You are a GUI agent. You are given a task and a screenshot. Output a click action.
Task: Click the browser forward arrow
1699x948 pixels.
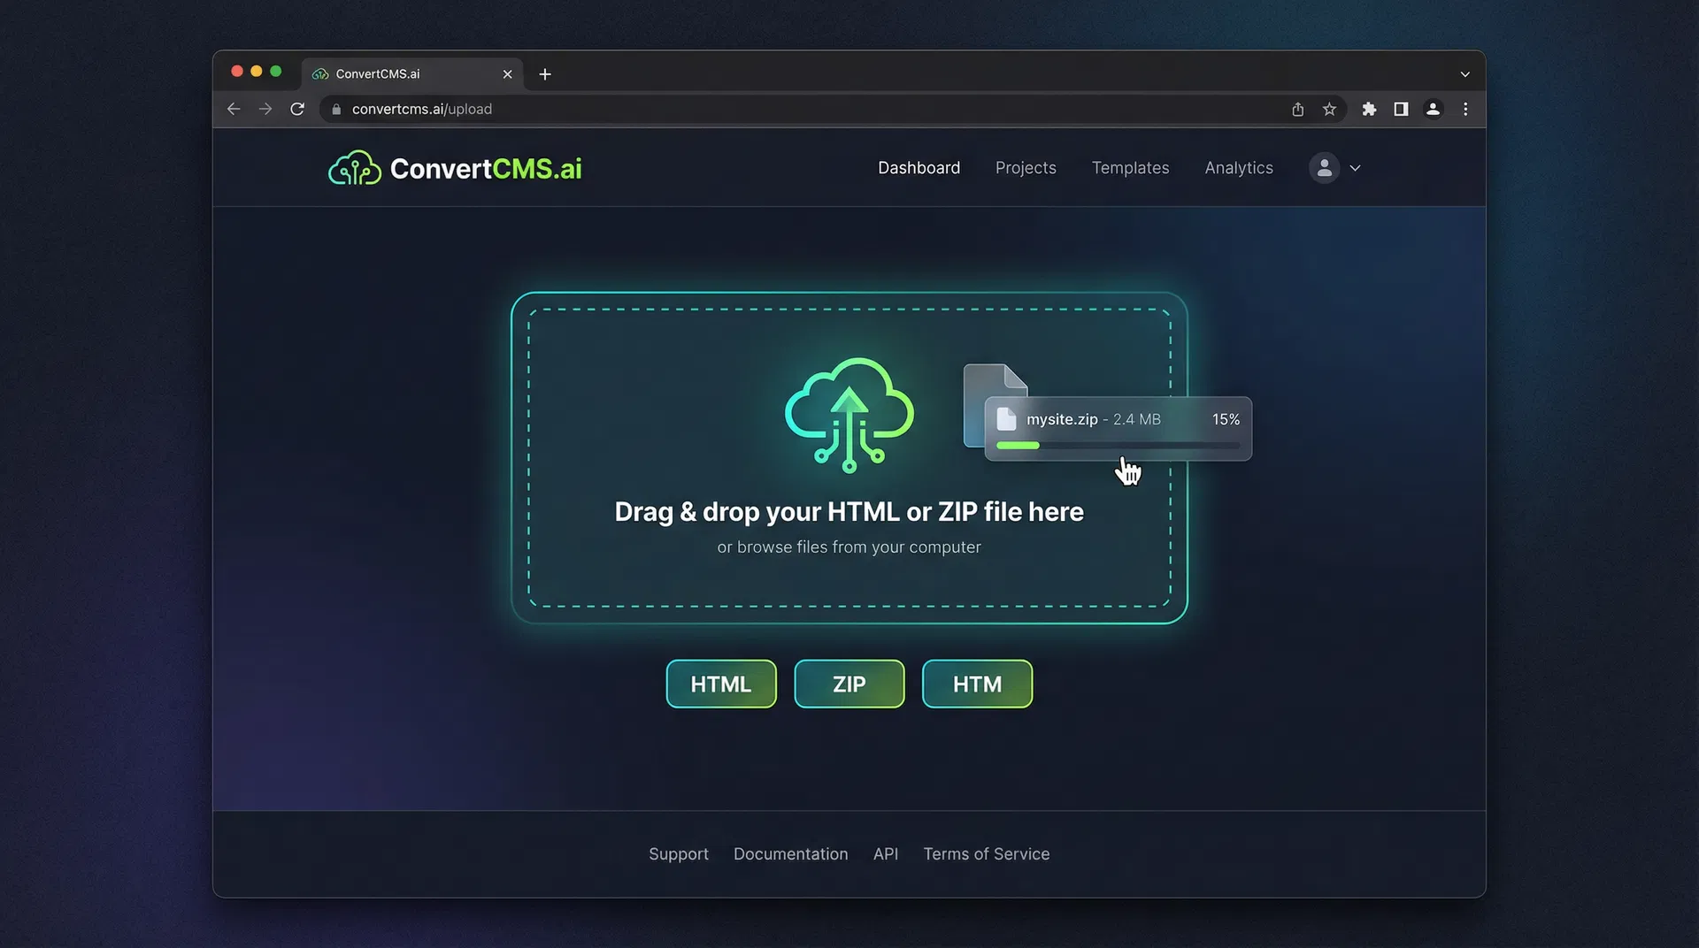point(265,109)
